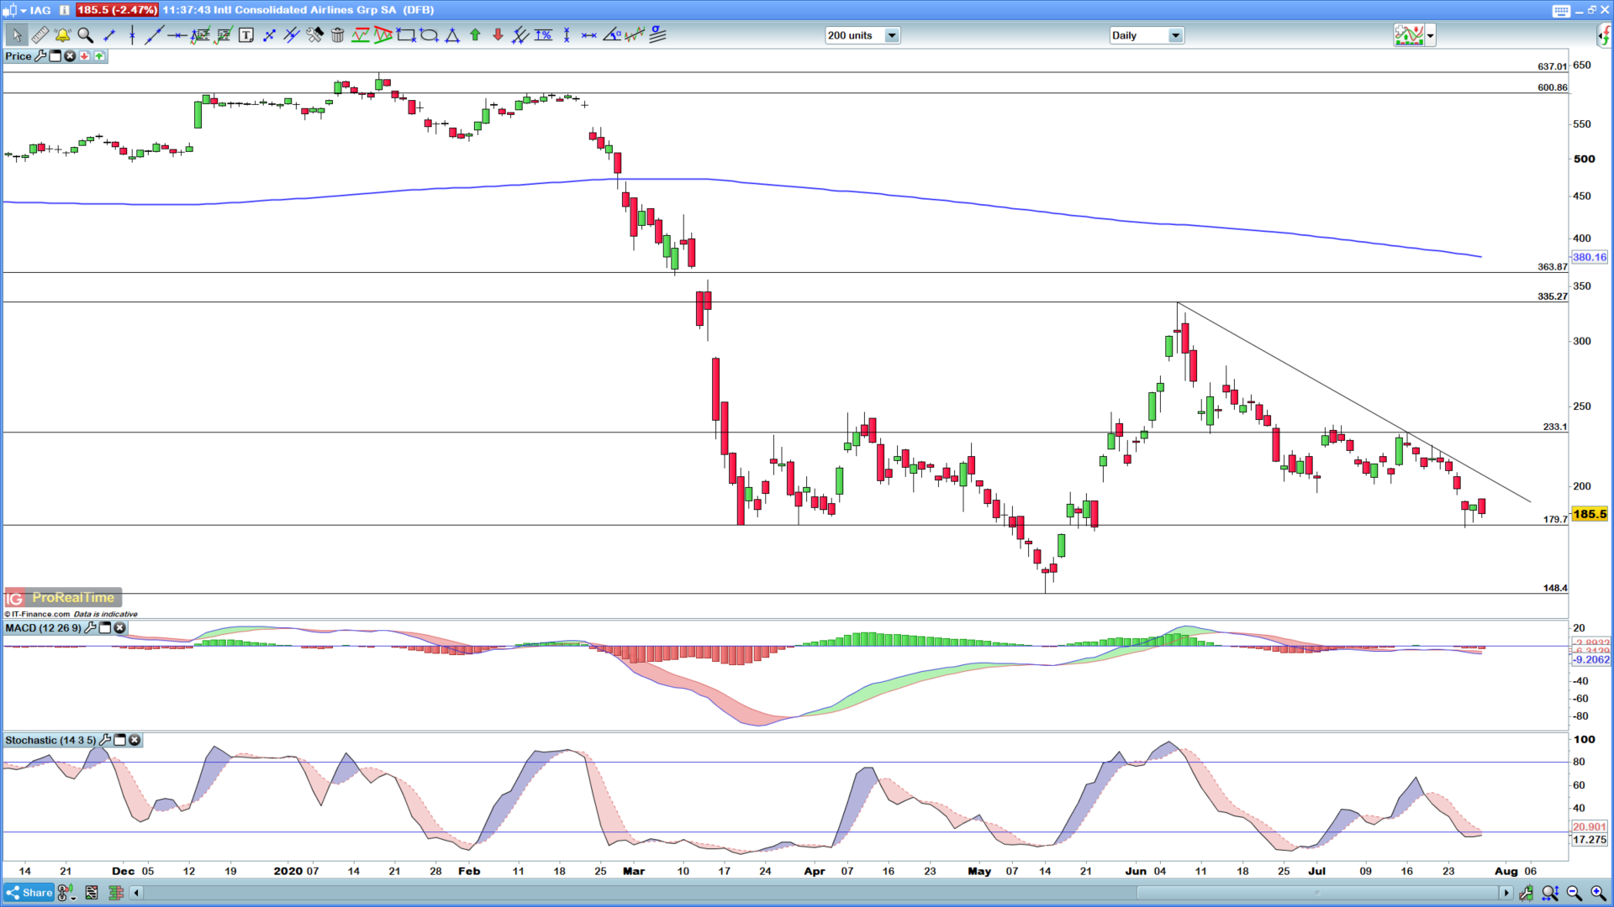Move Price panel up with green arrow
This screenshot has width=1614, height=907.
coord(99,56)
